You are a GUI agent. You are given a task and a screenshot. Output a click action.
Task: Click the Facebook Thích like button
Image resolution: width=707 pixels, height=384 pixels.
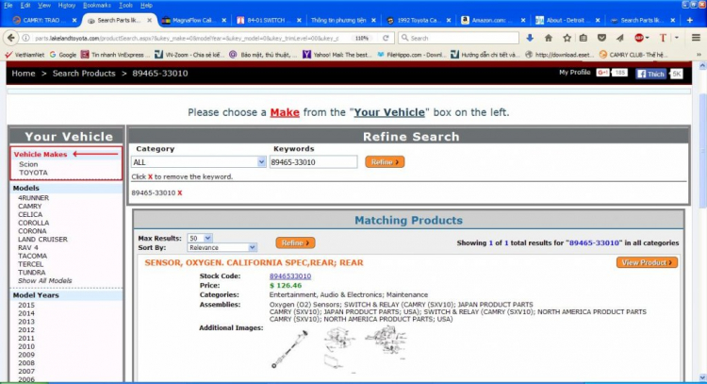coord(651,74)
